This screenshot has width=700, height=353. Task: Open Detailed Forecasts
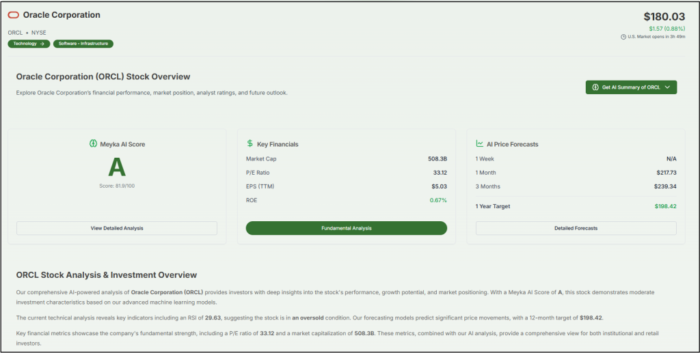point(576,228)
